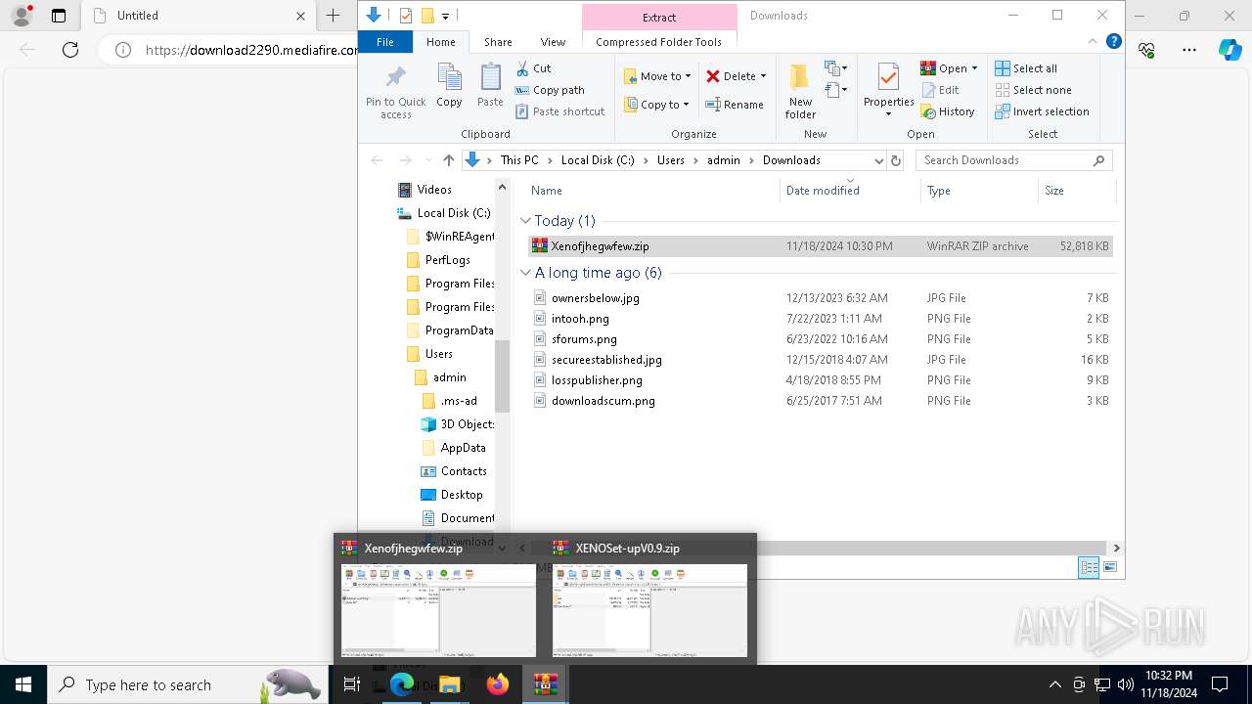The image size is (1252, 704).
Task: Open the Delete dropdown in ribbon
Action: click(736, 76)
